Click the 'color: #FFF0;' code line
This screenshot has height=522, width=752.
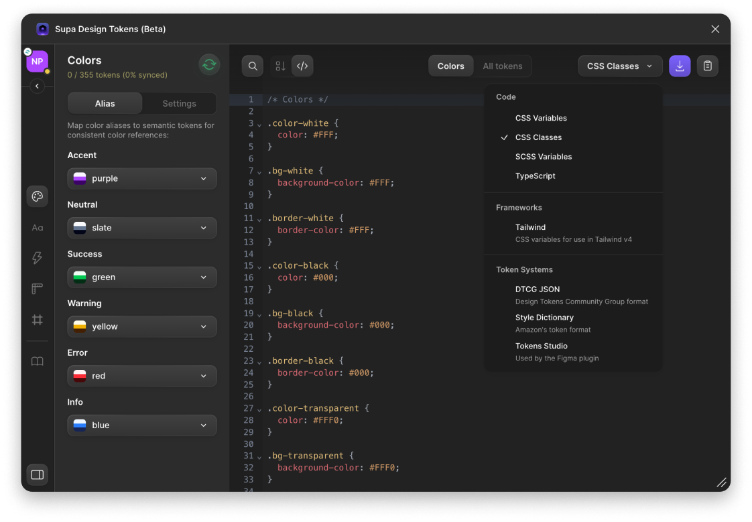click(310, 420)
